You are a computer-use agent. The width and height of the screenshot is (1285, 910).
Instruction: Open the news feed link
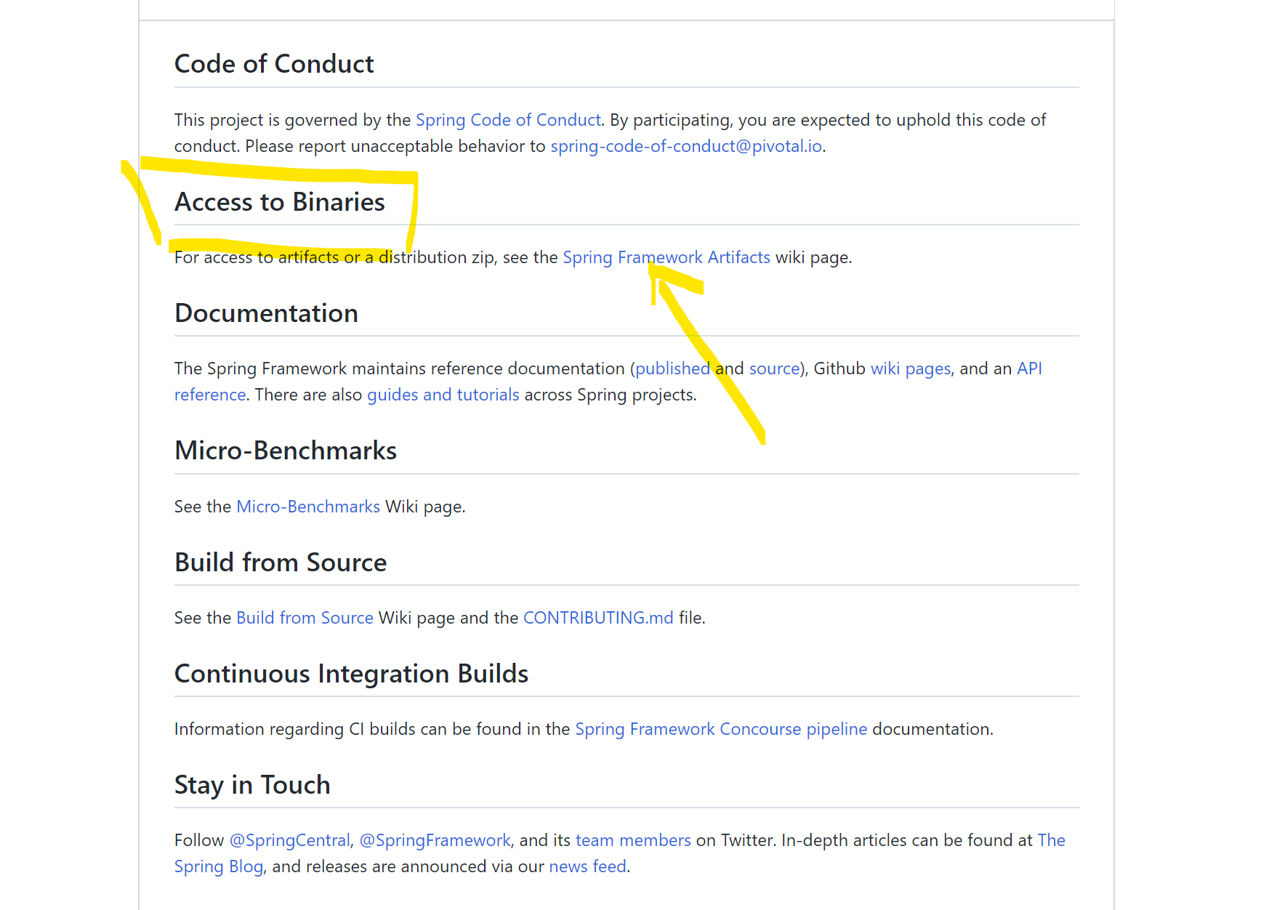click(x=587, y=866)
